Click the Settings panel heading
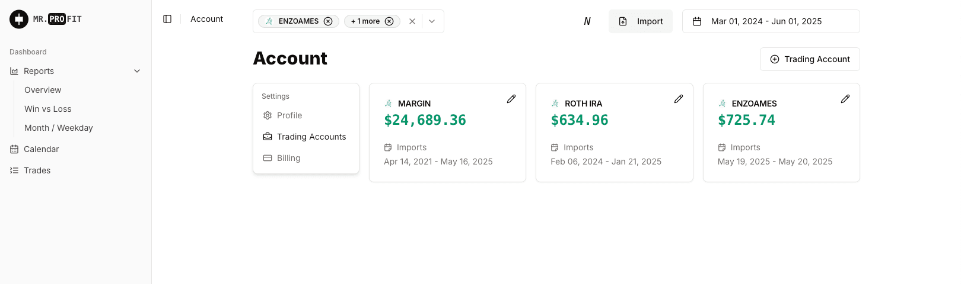 pos(275,96)
